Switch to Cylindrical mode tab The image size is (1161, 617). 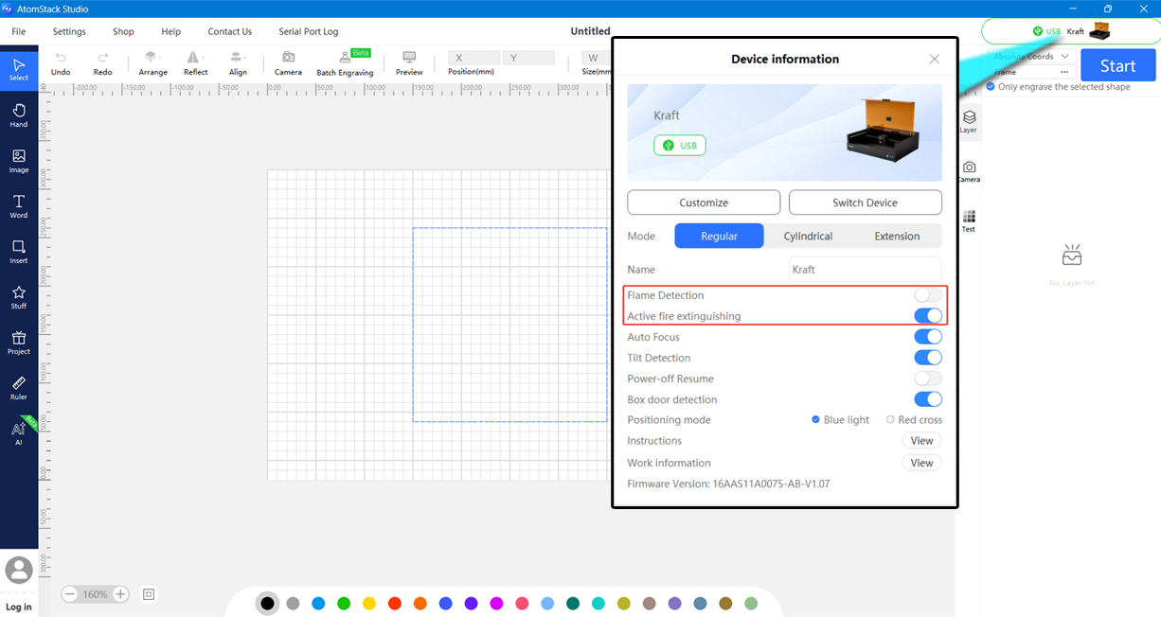[x=808, y=237]
